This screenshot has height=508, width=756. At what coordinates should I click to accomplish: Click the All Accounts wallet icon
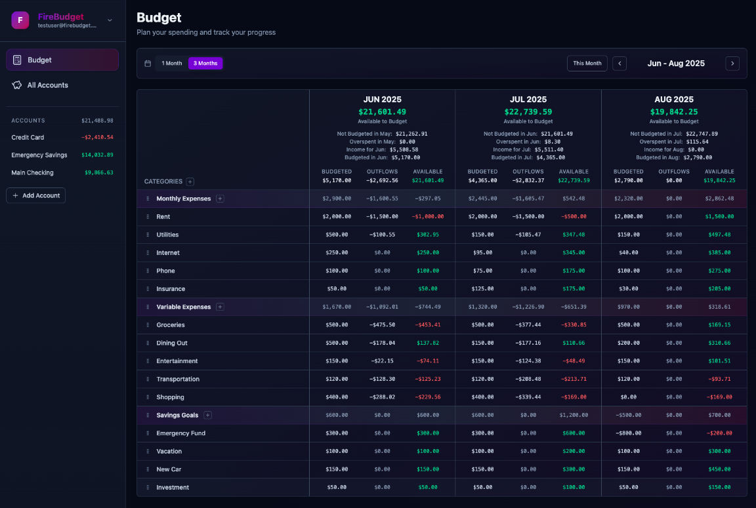pyautogui.click(x=18, y=85)
